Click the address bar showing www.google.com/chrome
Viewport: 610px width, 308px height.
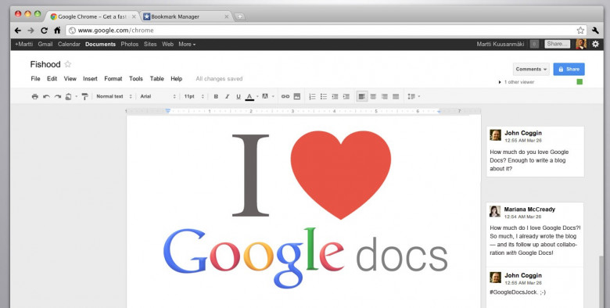point(327,30)
